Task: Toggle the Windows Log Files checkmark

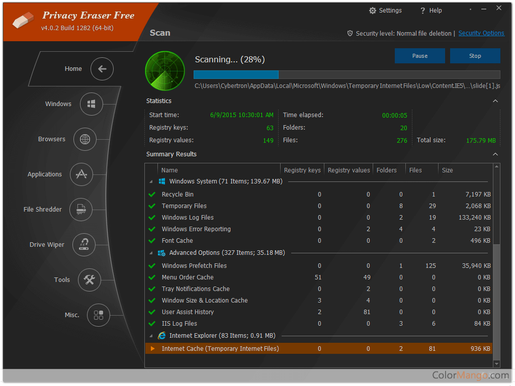Action: pyautogui.click(x=152, y=217)
